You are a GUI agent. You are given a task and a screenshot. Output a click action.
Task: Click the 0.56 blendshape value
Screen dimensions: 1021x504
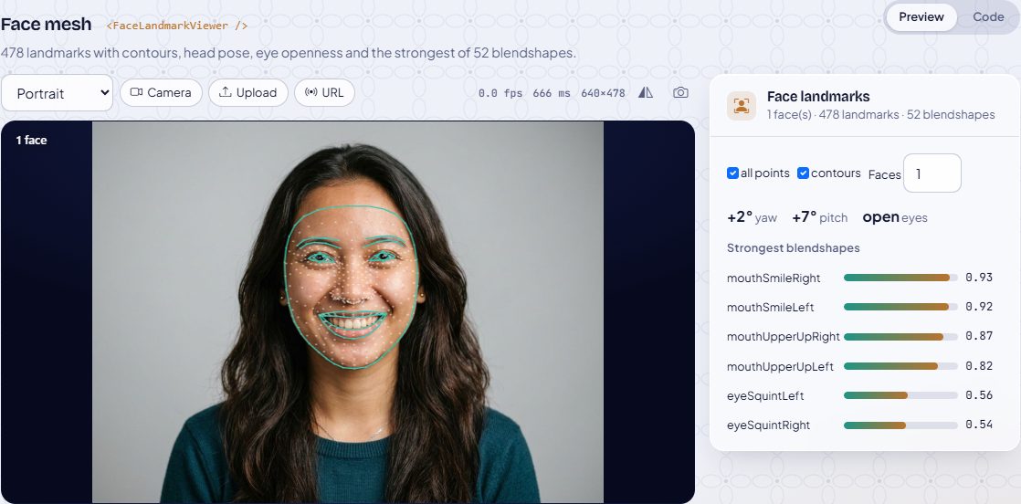click(x=979, y=395)
